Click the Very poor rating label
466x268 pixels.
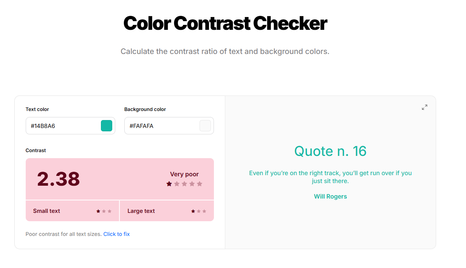click(x=184, y=174)
